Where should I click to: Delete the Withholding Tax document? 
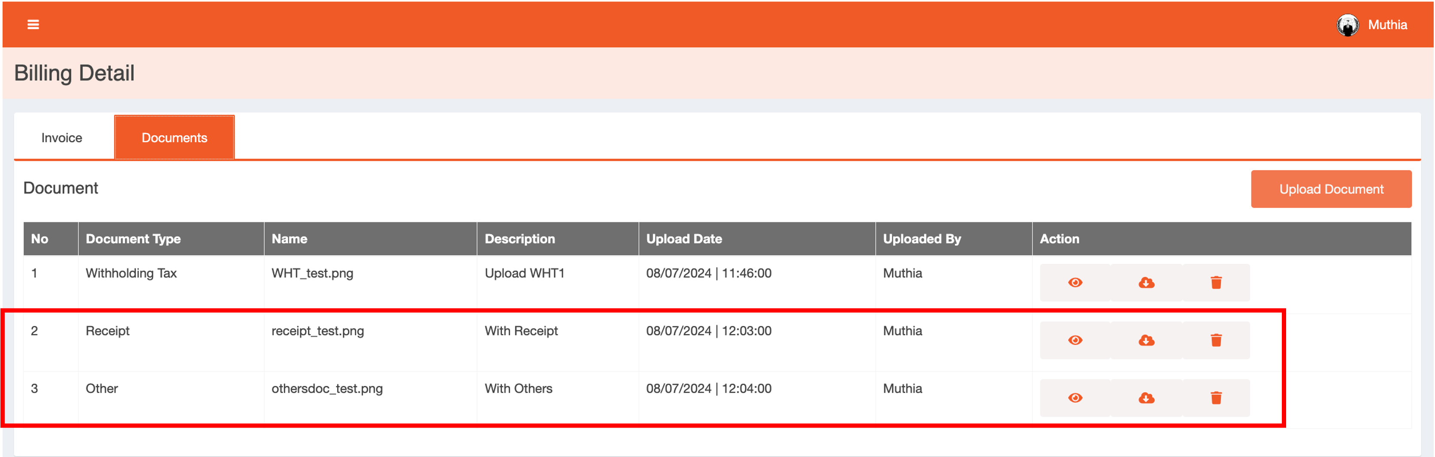pyautogui.click(x=1215, y=282)
